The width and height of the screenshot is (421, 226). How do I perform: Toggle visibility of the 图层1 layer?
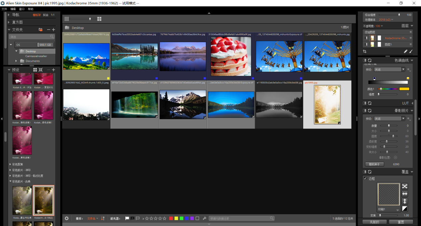[x=366, y=44]
